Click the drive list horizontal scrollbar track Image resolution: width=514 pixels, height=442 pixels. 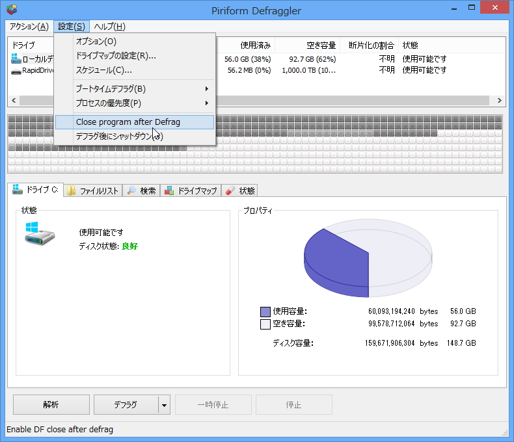click(x=354, y=100)
